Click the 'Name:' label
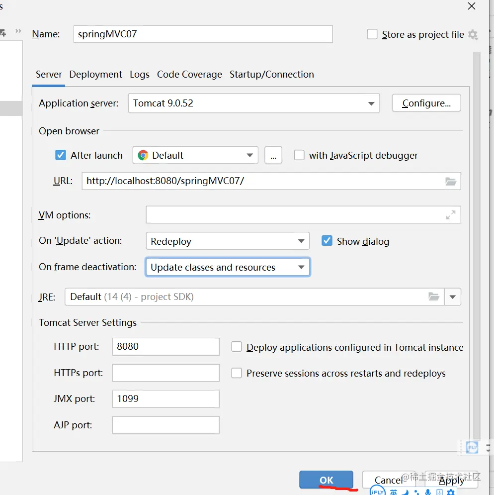 46,34
